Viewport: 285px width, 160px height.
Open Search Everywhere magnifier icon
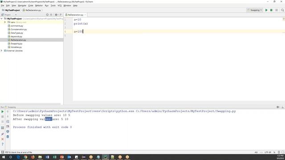[x=282, y=10]
